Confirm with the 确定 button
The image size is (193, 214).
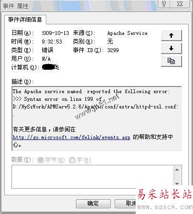click(93, 203)
